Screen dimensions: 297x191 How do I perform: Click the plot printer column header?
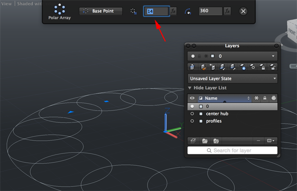(274, 98)
